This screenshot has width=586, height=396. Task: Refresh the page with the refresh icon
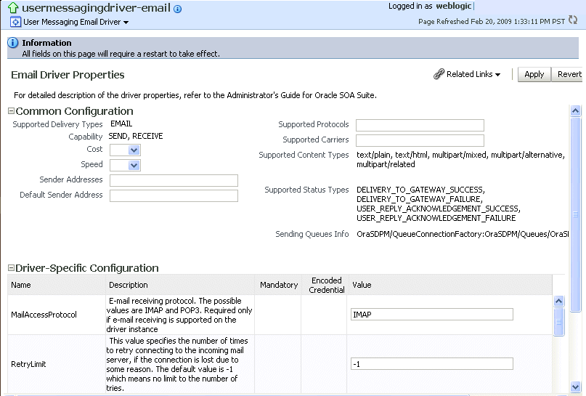click(x=573, y=20)
